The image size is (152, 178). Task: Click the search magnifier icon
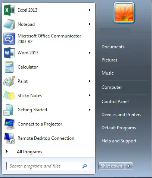(85, 166)
